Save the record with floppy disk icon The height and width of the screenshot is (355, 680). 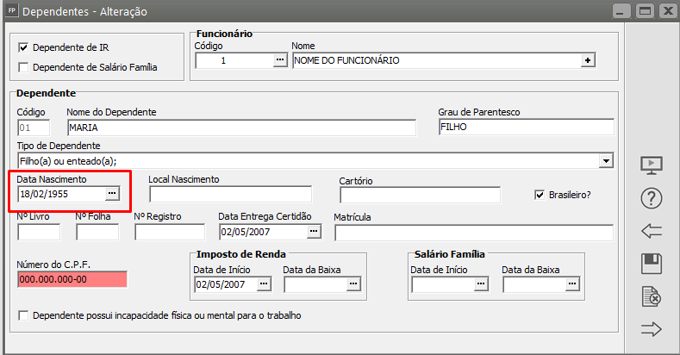tap(652, 264)
